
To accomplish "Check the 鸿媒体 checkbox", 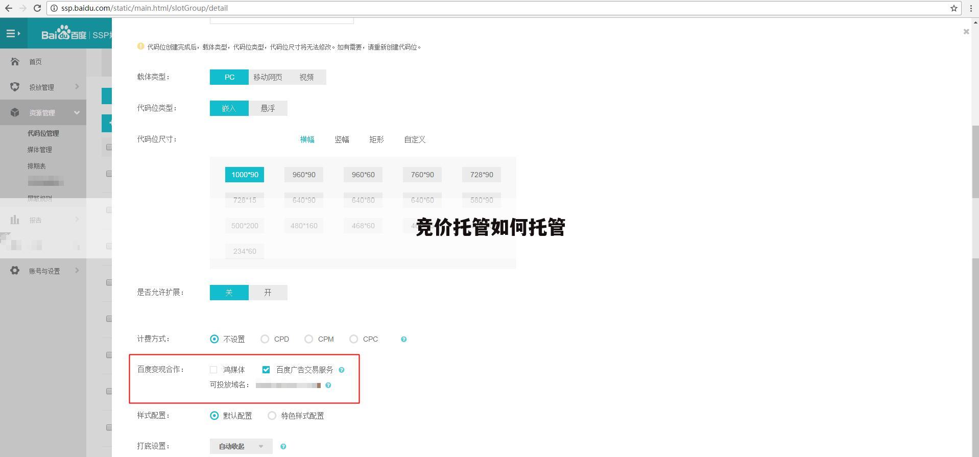I will click(x=213, y=370).
